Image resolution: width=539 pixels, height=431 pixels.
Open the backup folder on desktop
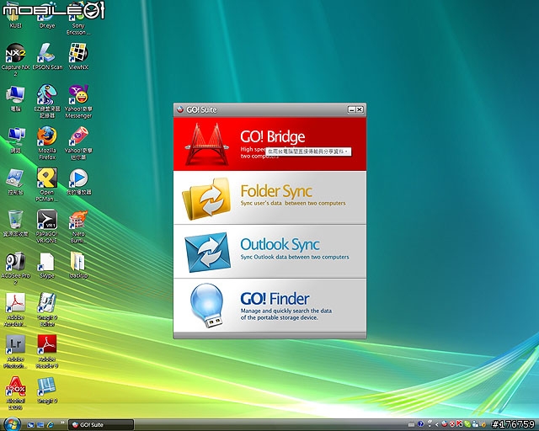tap(78, 266)
